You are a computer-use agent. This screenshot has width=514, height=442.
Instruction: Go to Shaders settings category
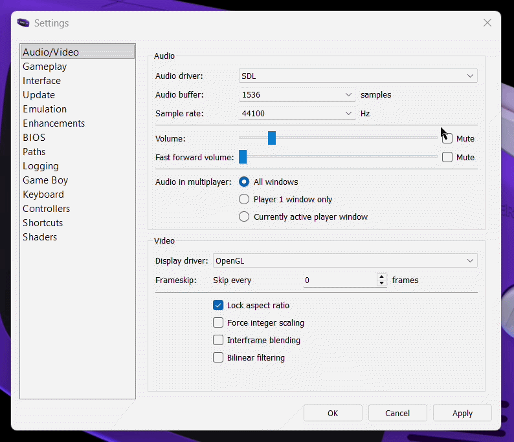click(78, 237)
